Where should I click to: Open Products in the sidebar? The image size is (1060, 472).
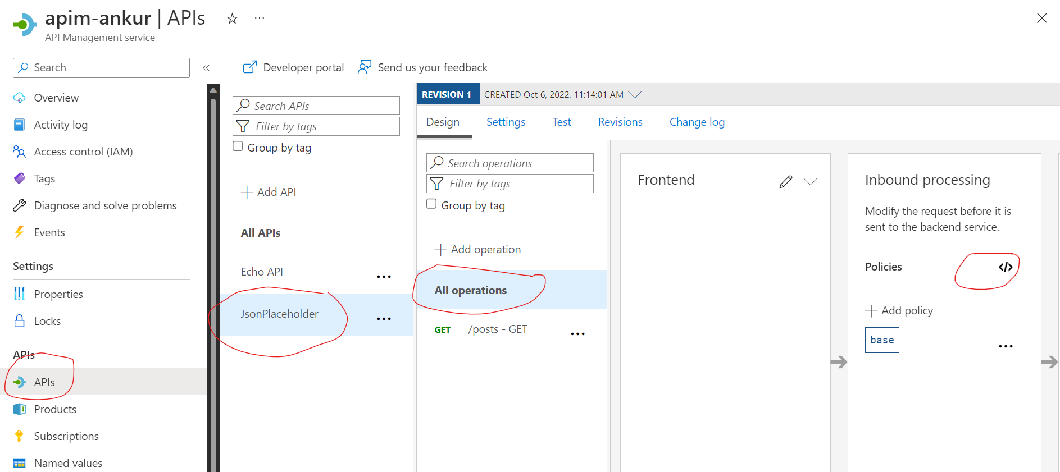coord(55,409)
